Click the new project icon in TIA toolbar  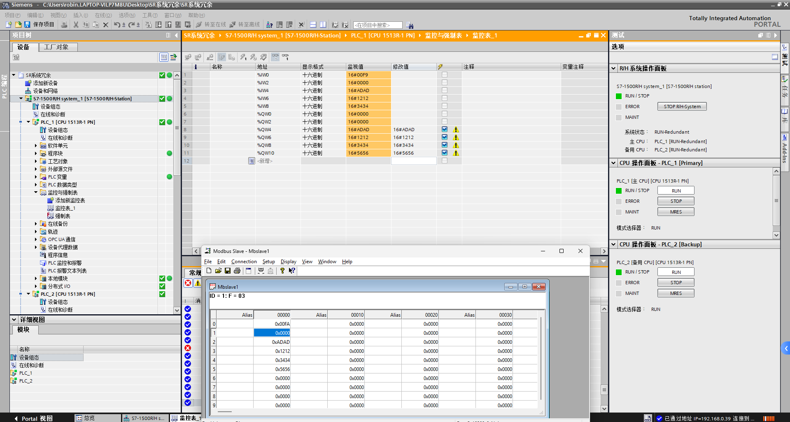(x=9, y=25)
